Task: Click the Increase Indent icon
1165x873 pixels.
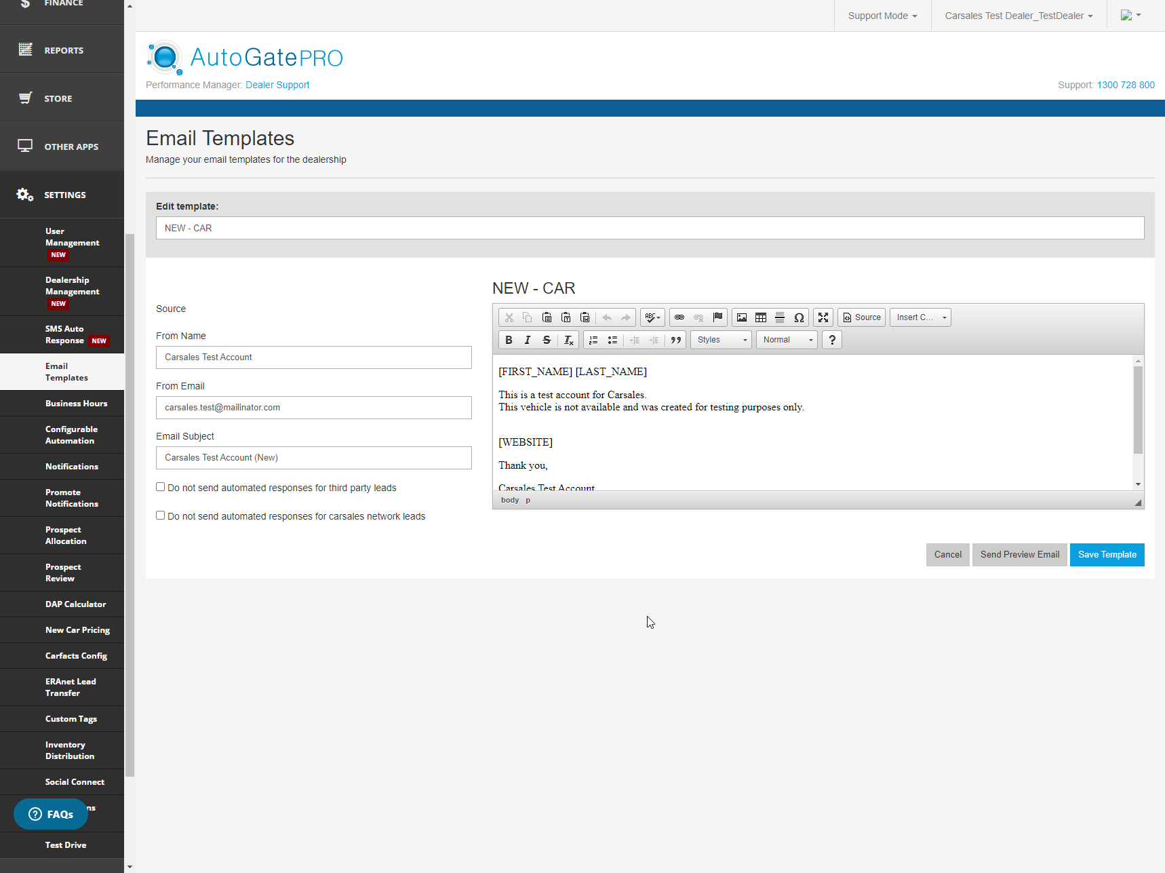Action: click(x=654, y=340)
